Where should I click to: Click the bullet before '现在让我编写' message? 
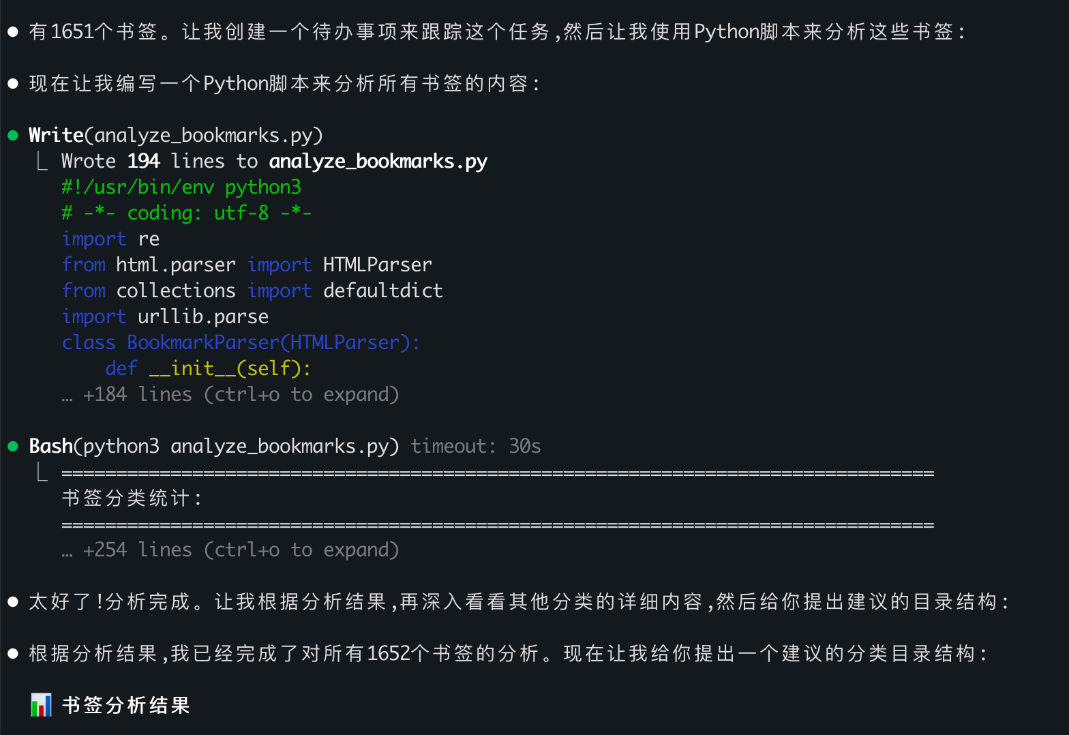pos(13,84)
